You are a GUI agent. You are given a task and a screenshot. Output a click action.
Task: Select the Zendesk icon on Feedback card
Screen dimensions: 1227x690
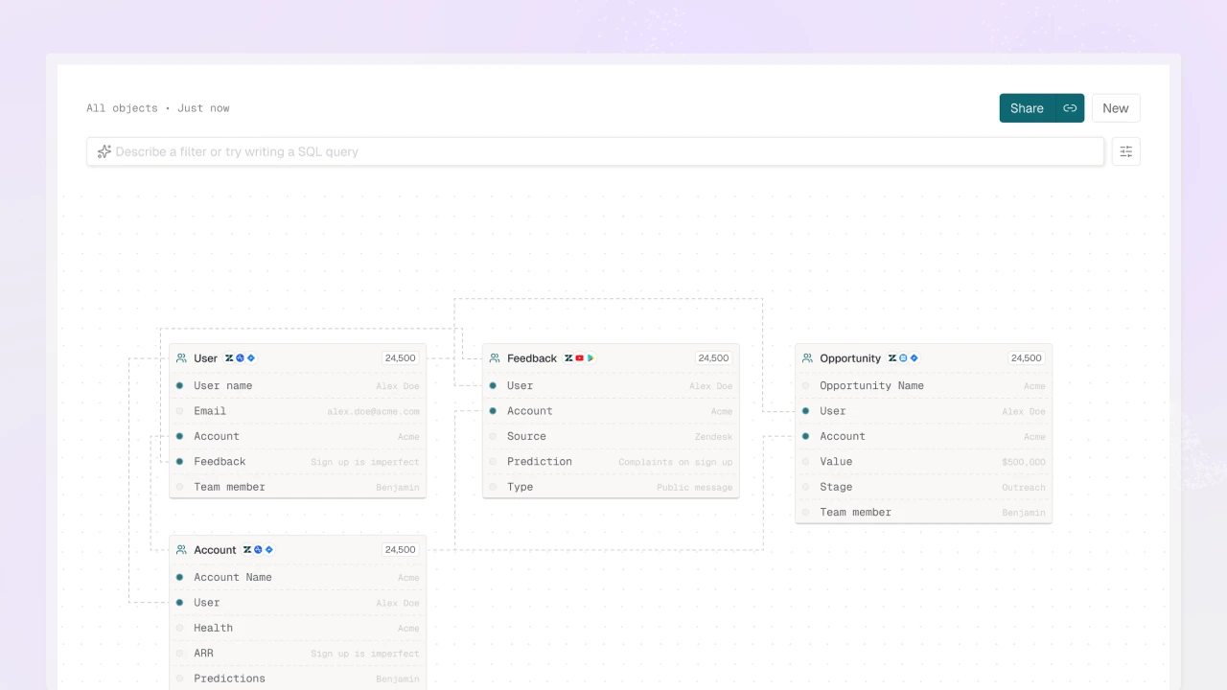tap(568, 358)
